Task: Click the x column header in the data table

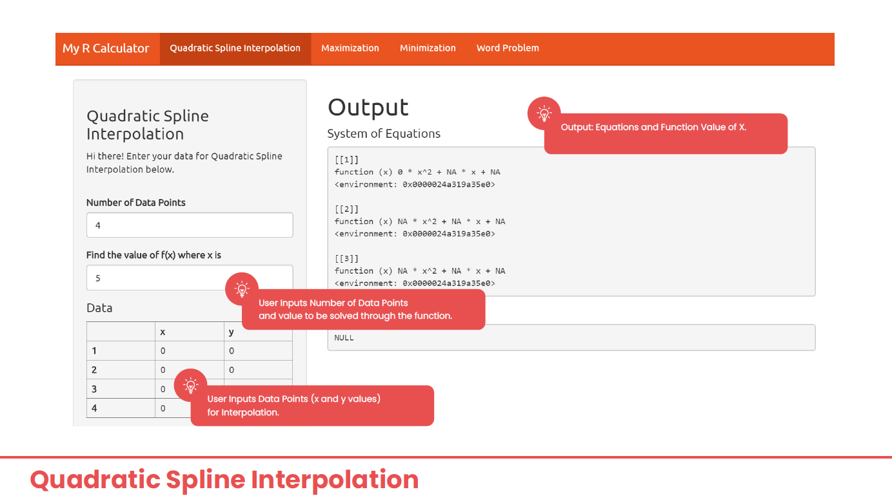Action: [189, 332]
